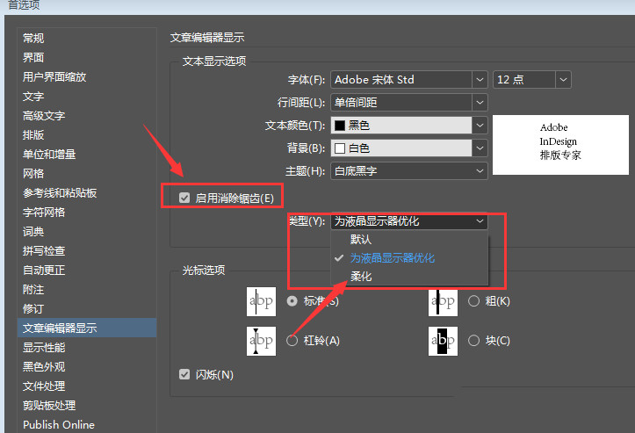The image size is (635, 433).
Task: Expand the 12 点 font size dropdown
Action: pyautogui.click(x=532, y=79)
